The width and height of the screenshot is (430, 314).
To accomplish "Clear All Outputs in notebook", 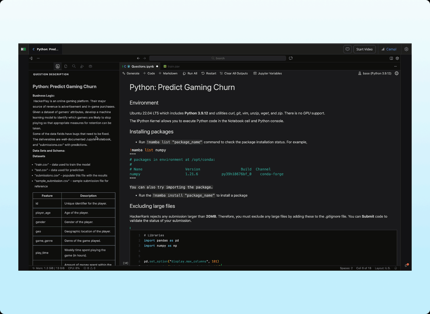I will [234, 73].
